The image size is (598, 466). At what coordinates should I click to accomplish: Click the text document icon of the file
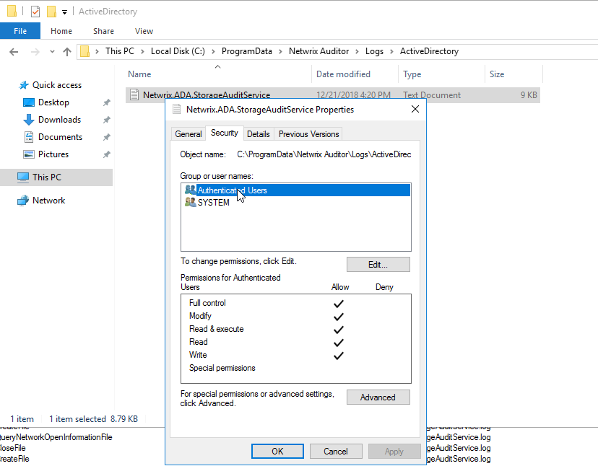pyautogui.click(x=134, y=94)
